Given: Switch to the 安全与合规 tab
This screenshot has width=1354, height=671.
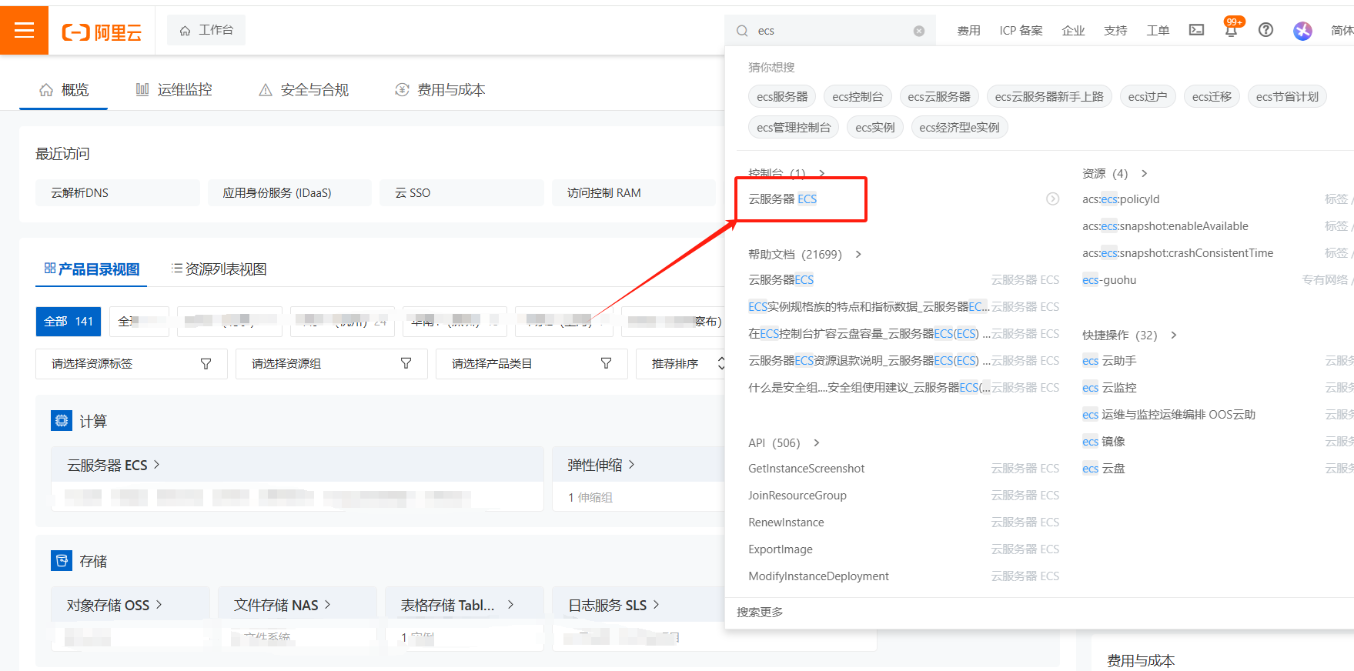Looking at the screenshot, I should (304, 90).
